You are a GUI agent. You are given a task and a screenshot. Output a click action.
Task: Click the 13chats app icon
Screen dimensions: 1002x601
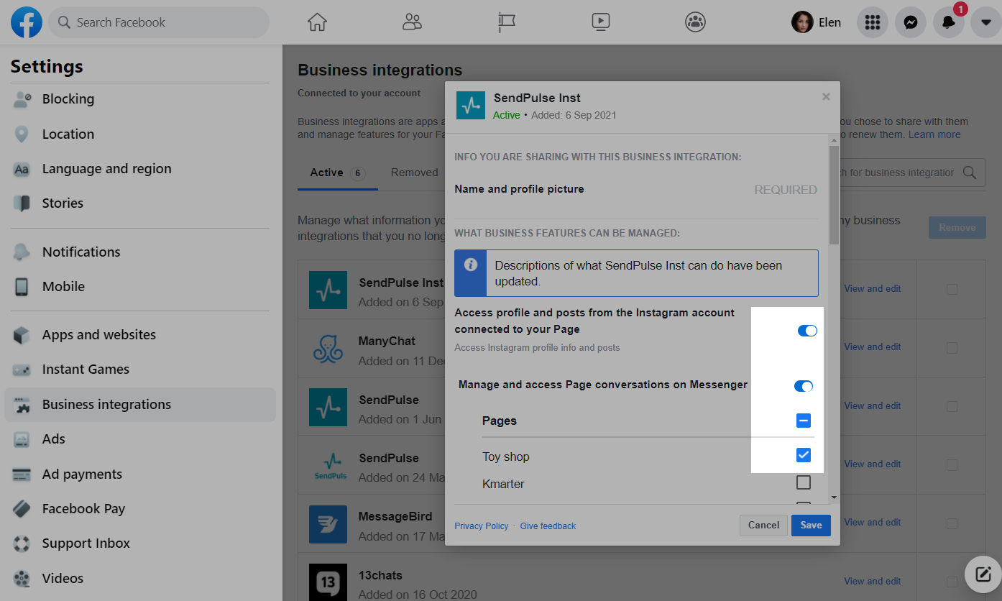point(328,582)
